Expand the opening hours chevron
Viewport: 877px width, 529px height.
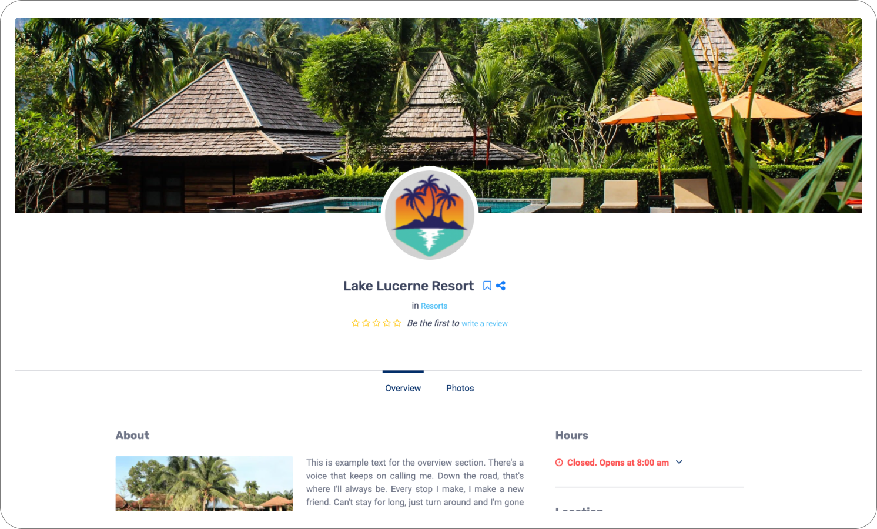(679, 462)
